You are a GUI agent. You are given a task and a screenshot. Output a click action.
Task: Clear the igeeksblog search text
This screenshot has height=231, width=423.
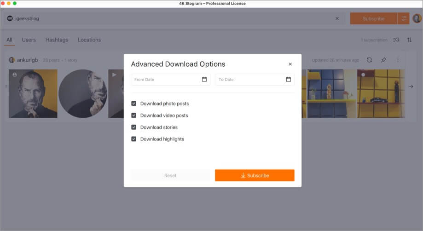click(337, 18)
